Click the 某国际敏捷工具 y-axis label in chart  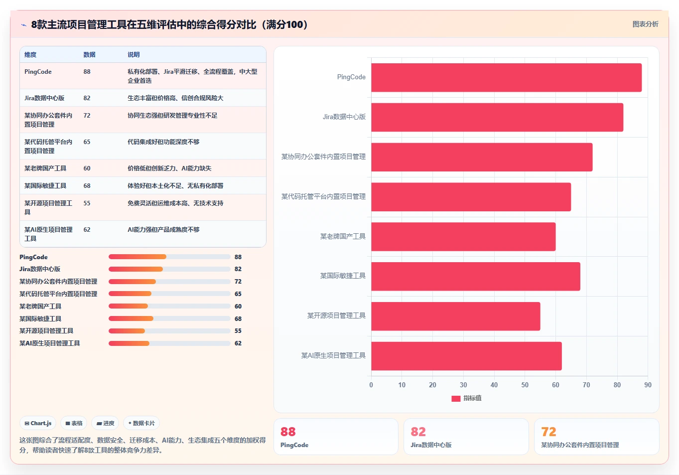point(343,276)
